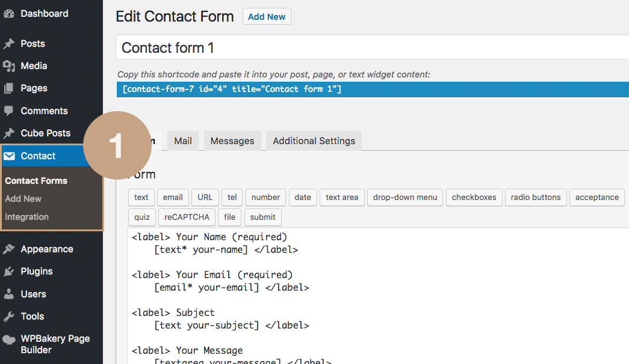
Task: Insert a date tag
Action: (303, 198)
